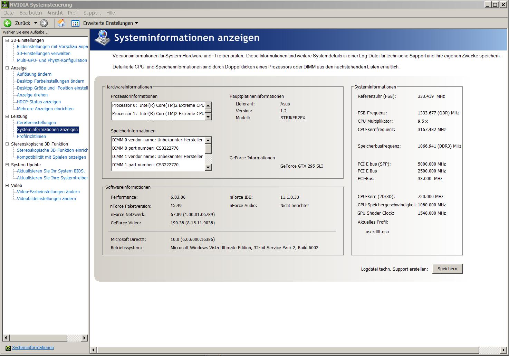Collapse the Stereoskopische 3D-Funktion node
The width and height of the screenshot is (509, 356).
coord(7,144)
